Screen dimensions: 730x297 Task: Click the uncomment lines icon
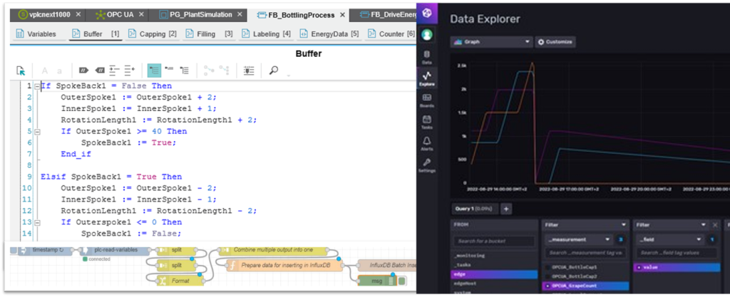100,71
